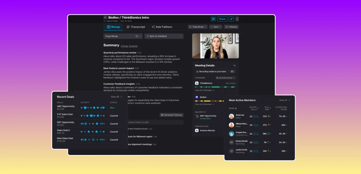Jump to Quarterly performance review section

[120, 53]
